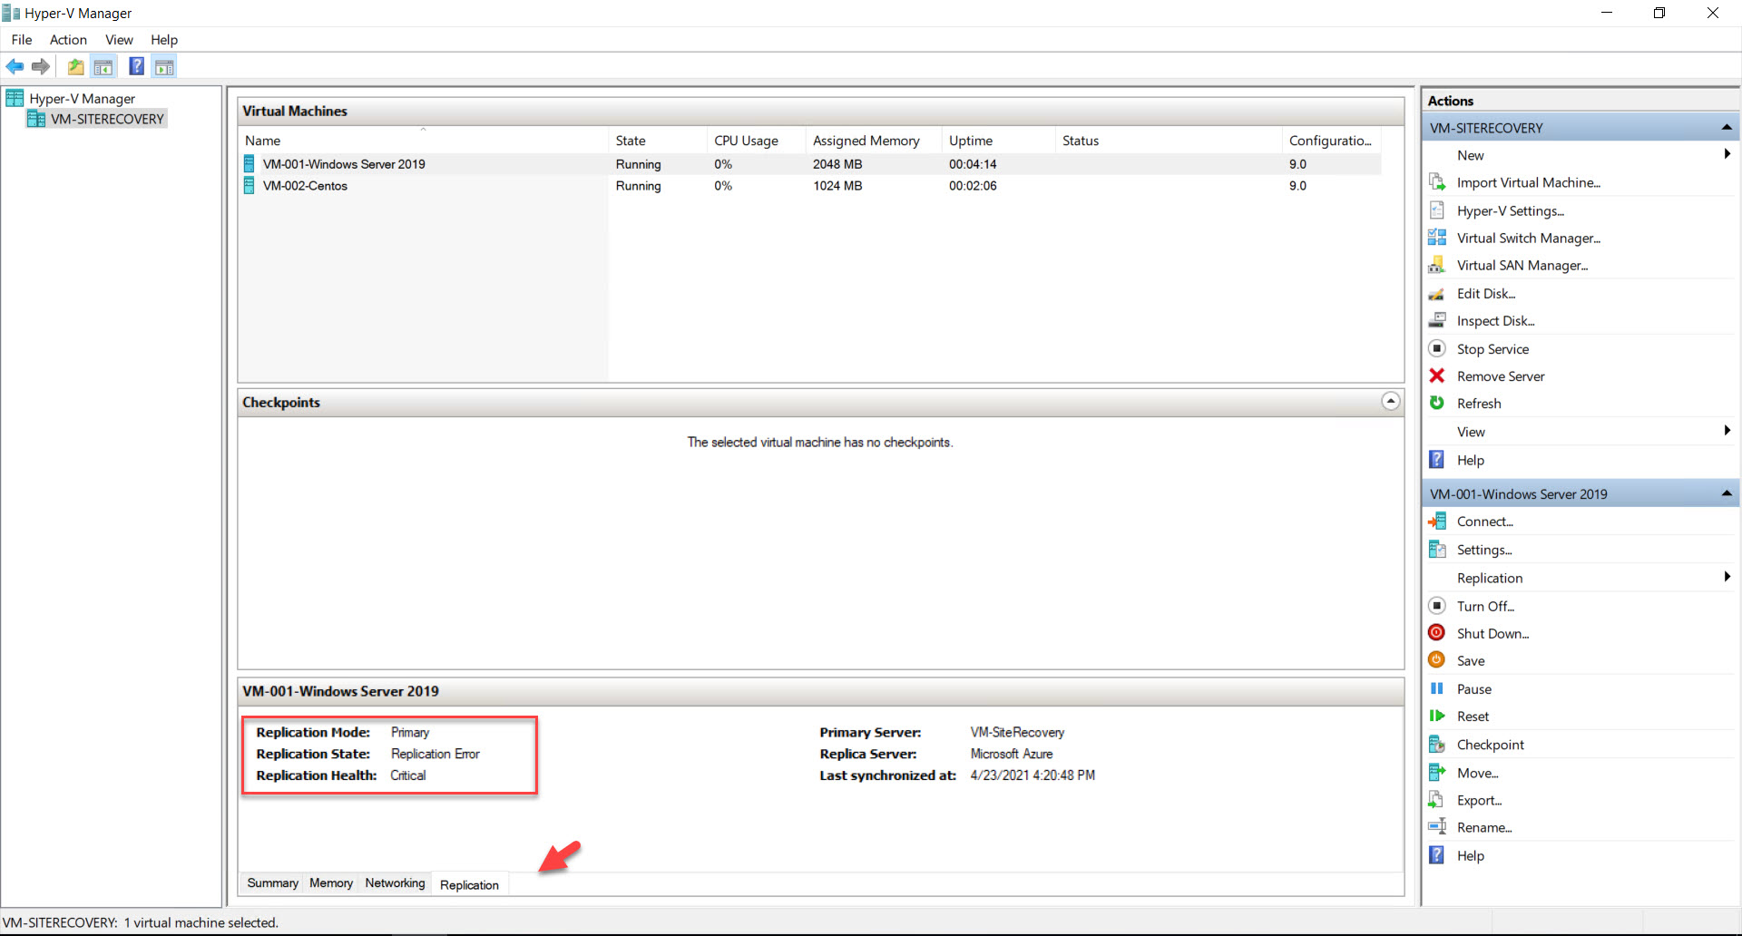Sort by the Configuration column header
The image size is (1742, 936).
click(x=1331, y=141)
